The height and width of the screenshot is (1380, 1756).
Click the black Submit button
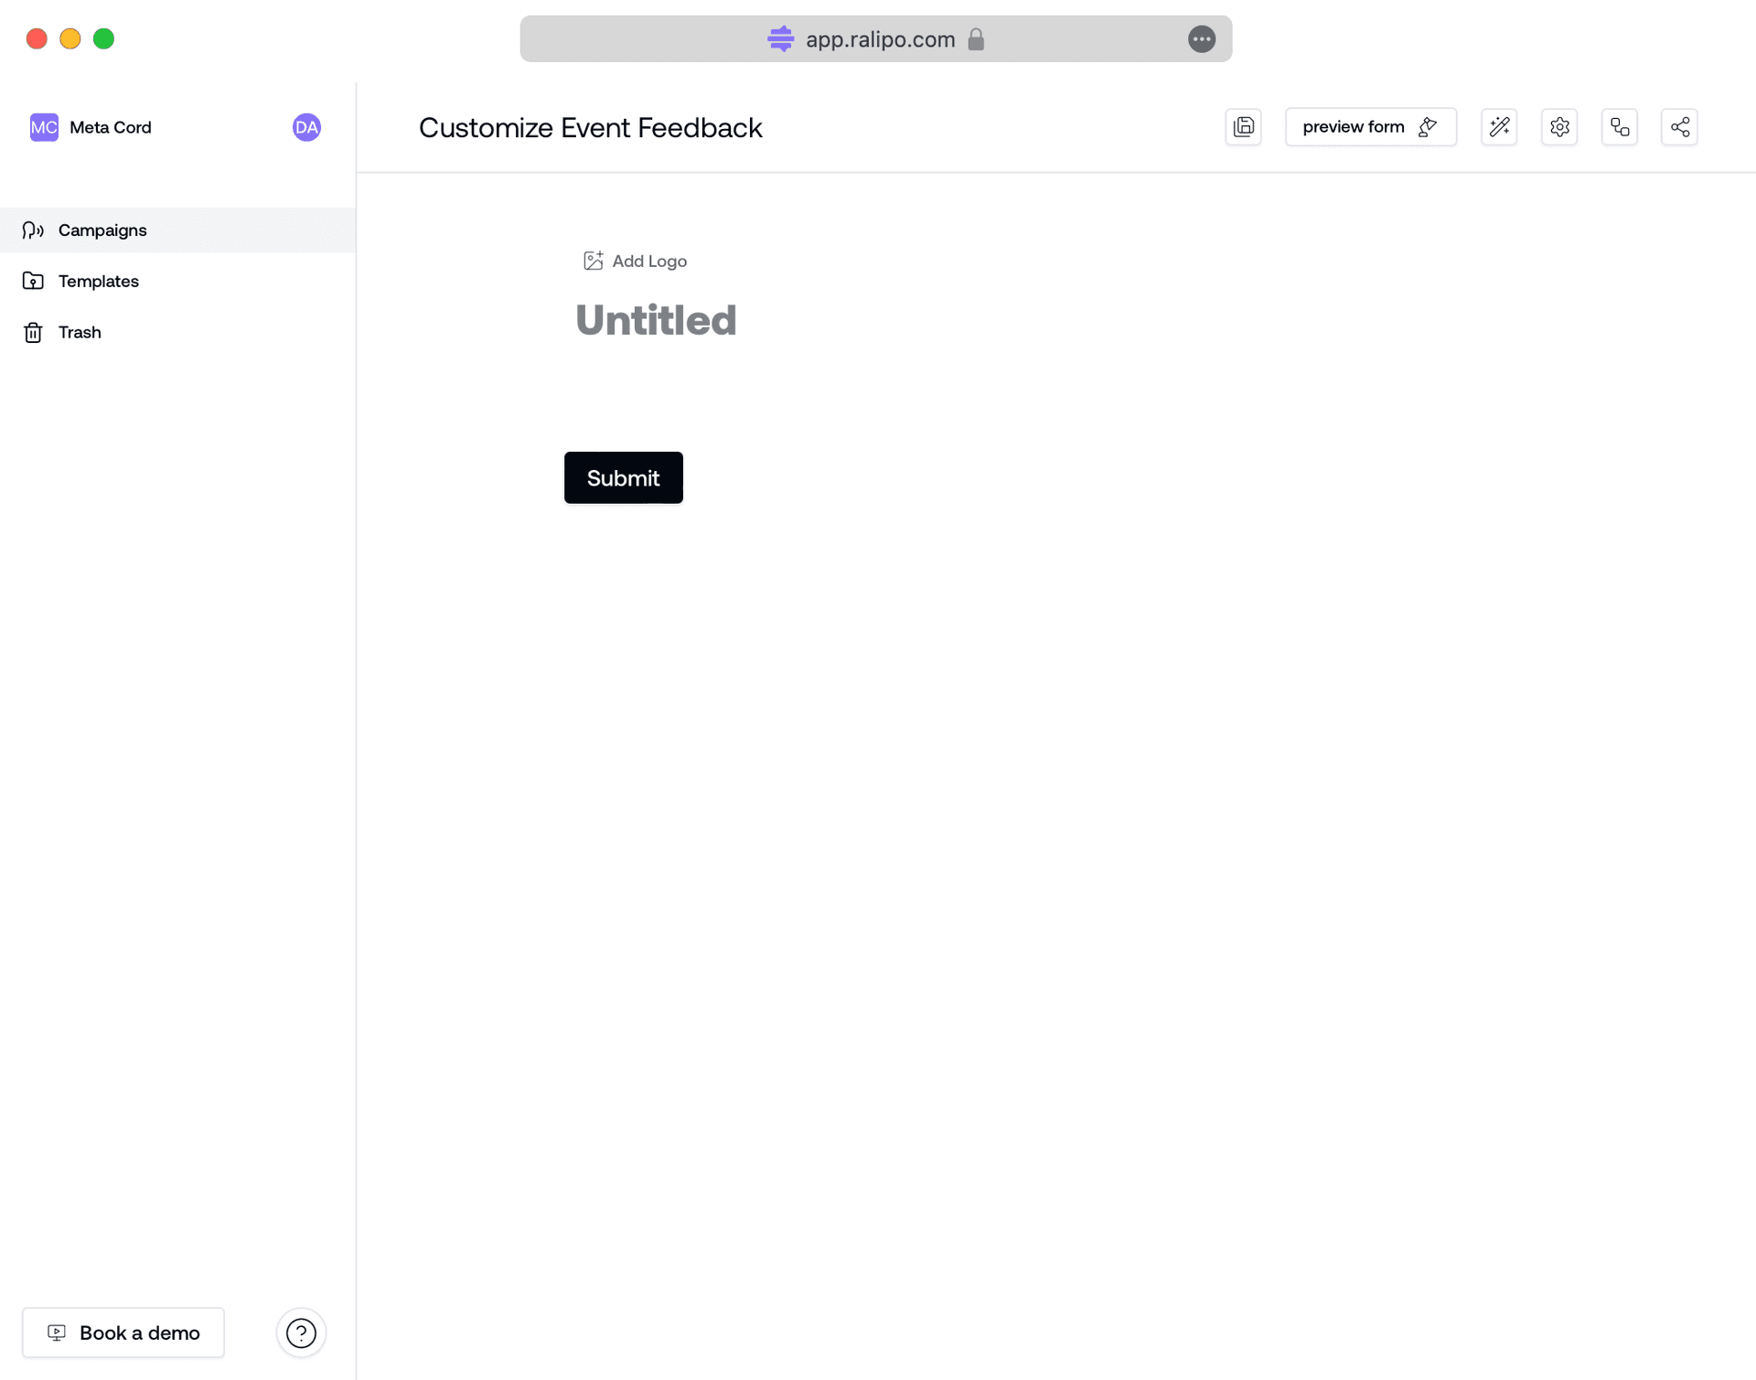pyautogui.click(x=623, y=477)
